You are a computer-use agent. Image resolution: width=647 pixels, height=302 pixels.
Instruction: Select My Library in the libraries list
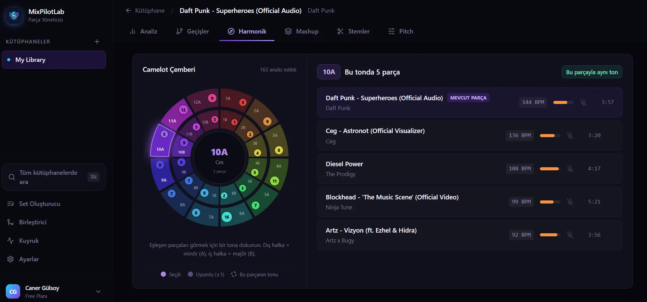(54, 60)
